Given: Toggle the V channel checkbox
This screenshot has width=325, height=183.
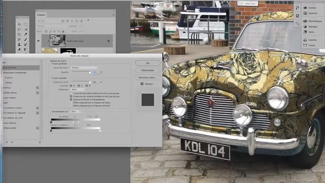Looking at the screenshot, I should [79, 86].
